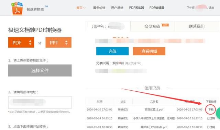Viewport: 220px width, 130px height.
Task: Switch to 会员充值 tab
Action: point(152,26)
